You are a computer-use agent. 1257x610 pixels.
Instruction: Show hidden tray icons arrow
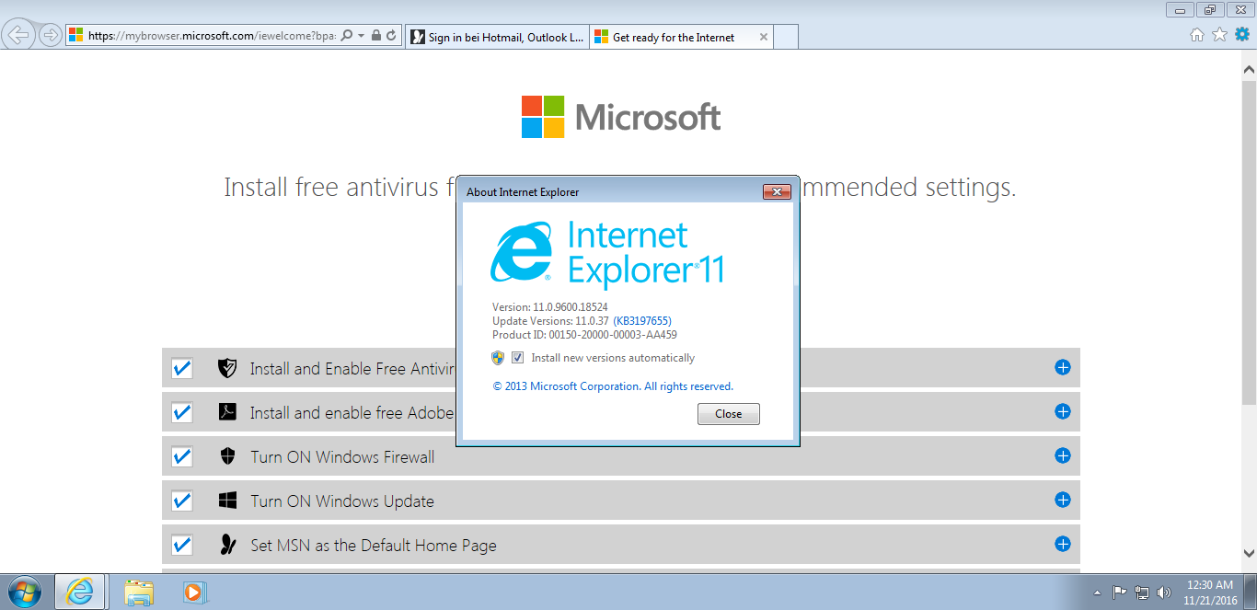(1097, 593)
